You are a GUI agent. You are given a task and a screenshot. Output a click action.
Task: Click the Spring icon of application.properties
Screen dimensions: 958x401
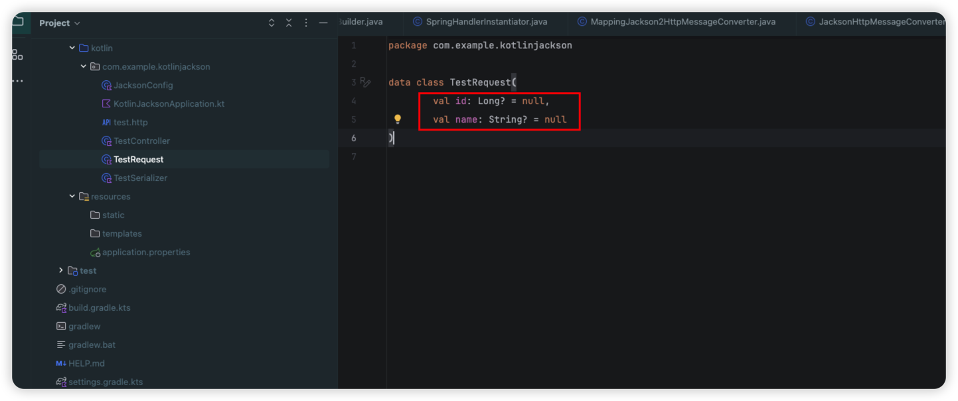[x=95, y=253]
